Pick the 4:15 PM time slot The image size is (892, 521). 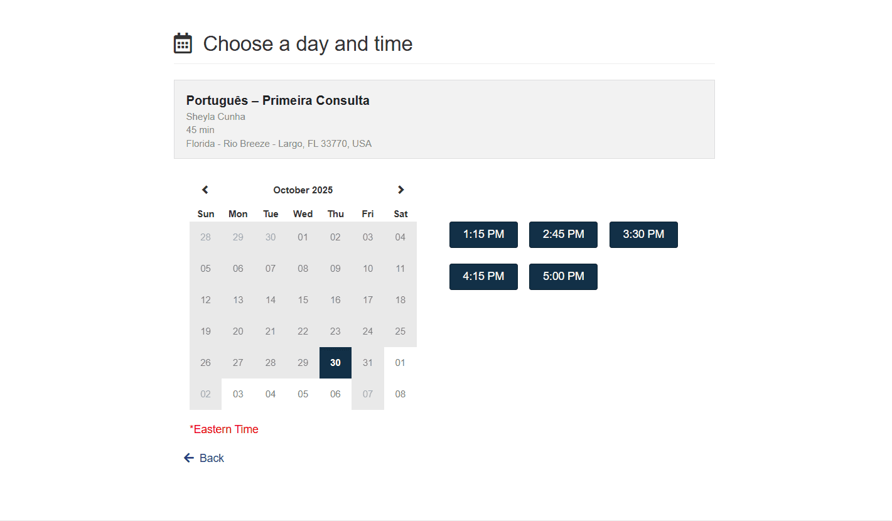[483, 277]
